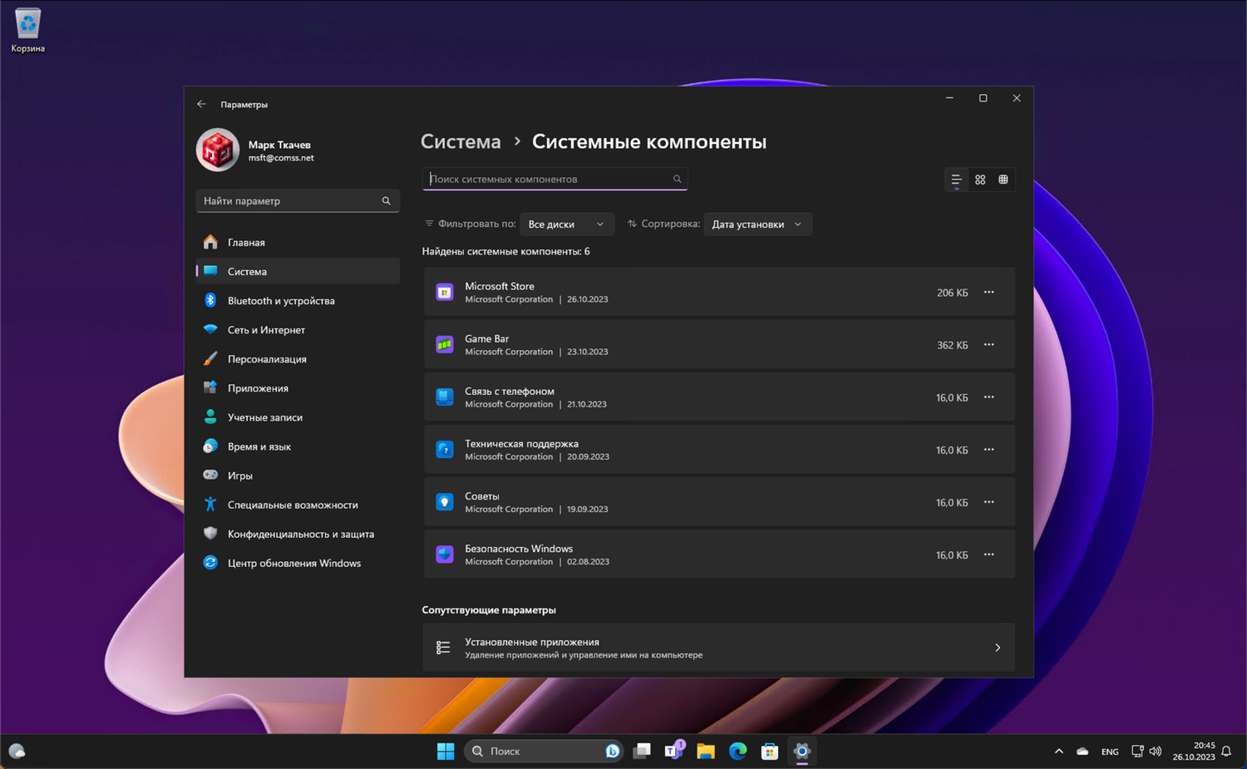This screenshot has height=769, width=1247.
Task: Go to Время и язык settings
Action: pyautogui.click(x=298, y=446)
